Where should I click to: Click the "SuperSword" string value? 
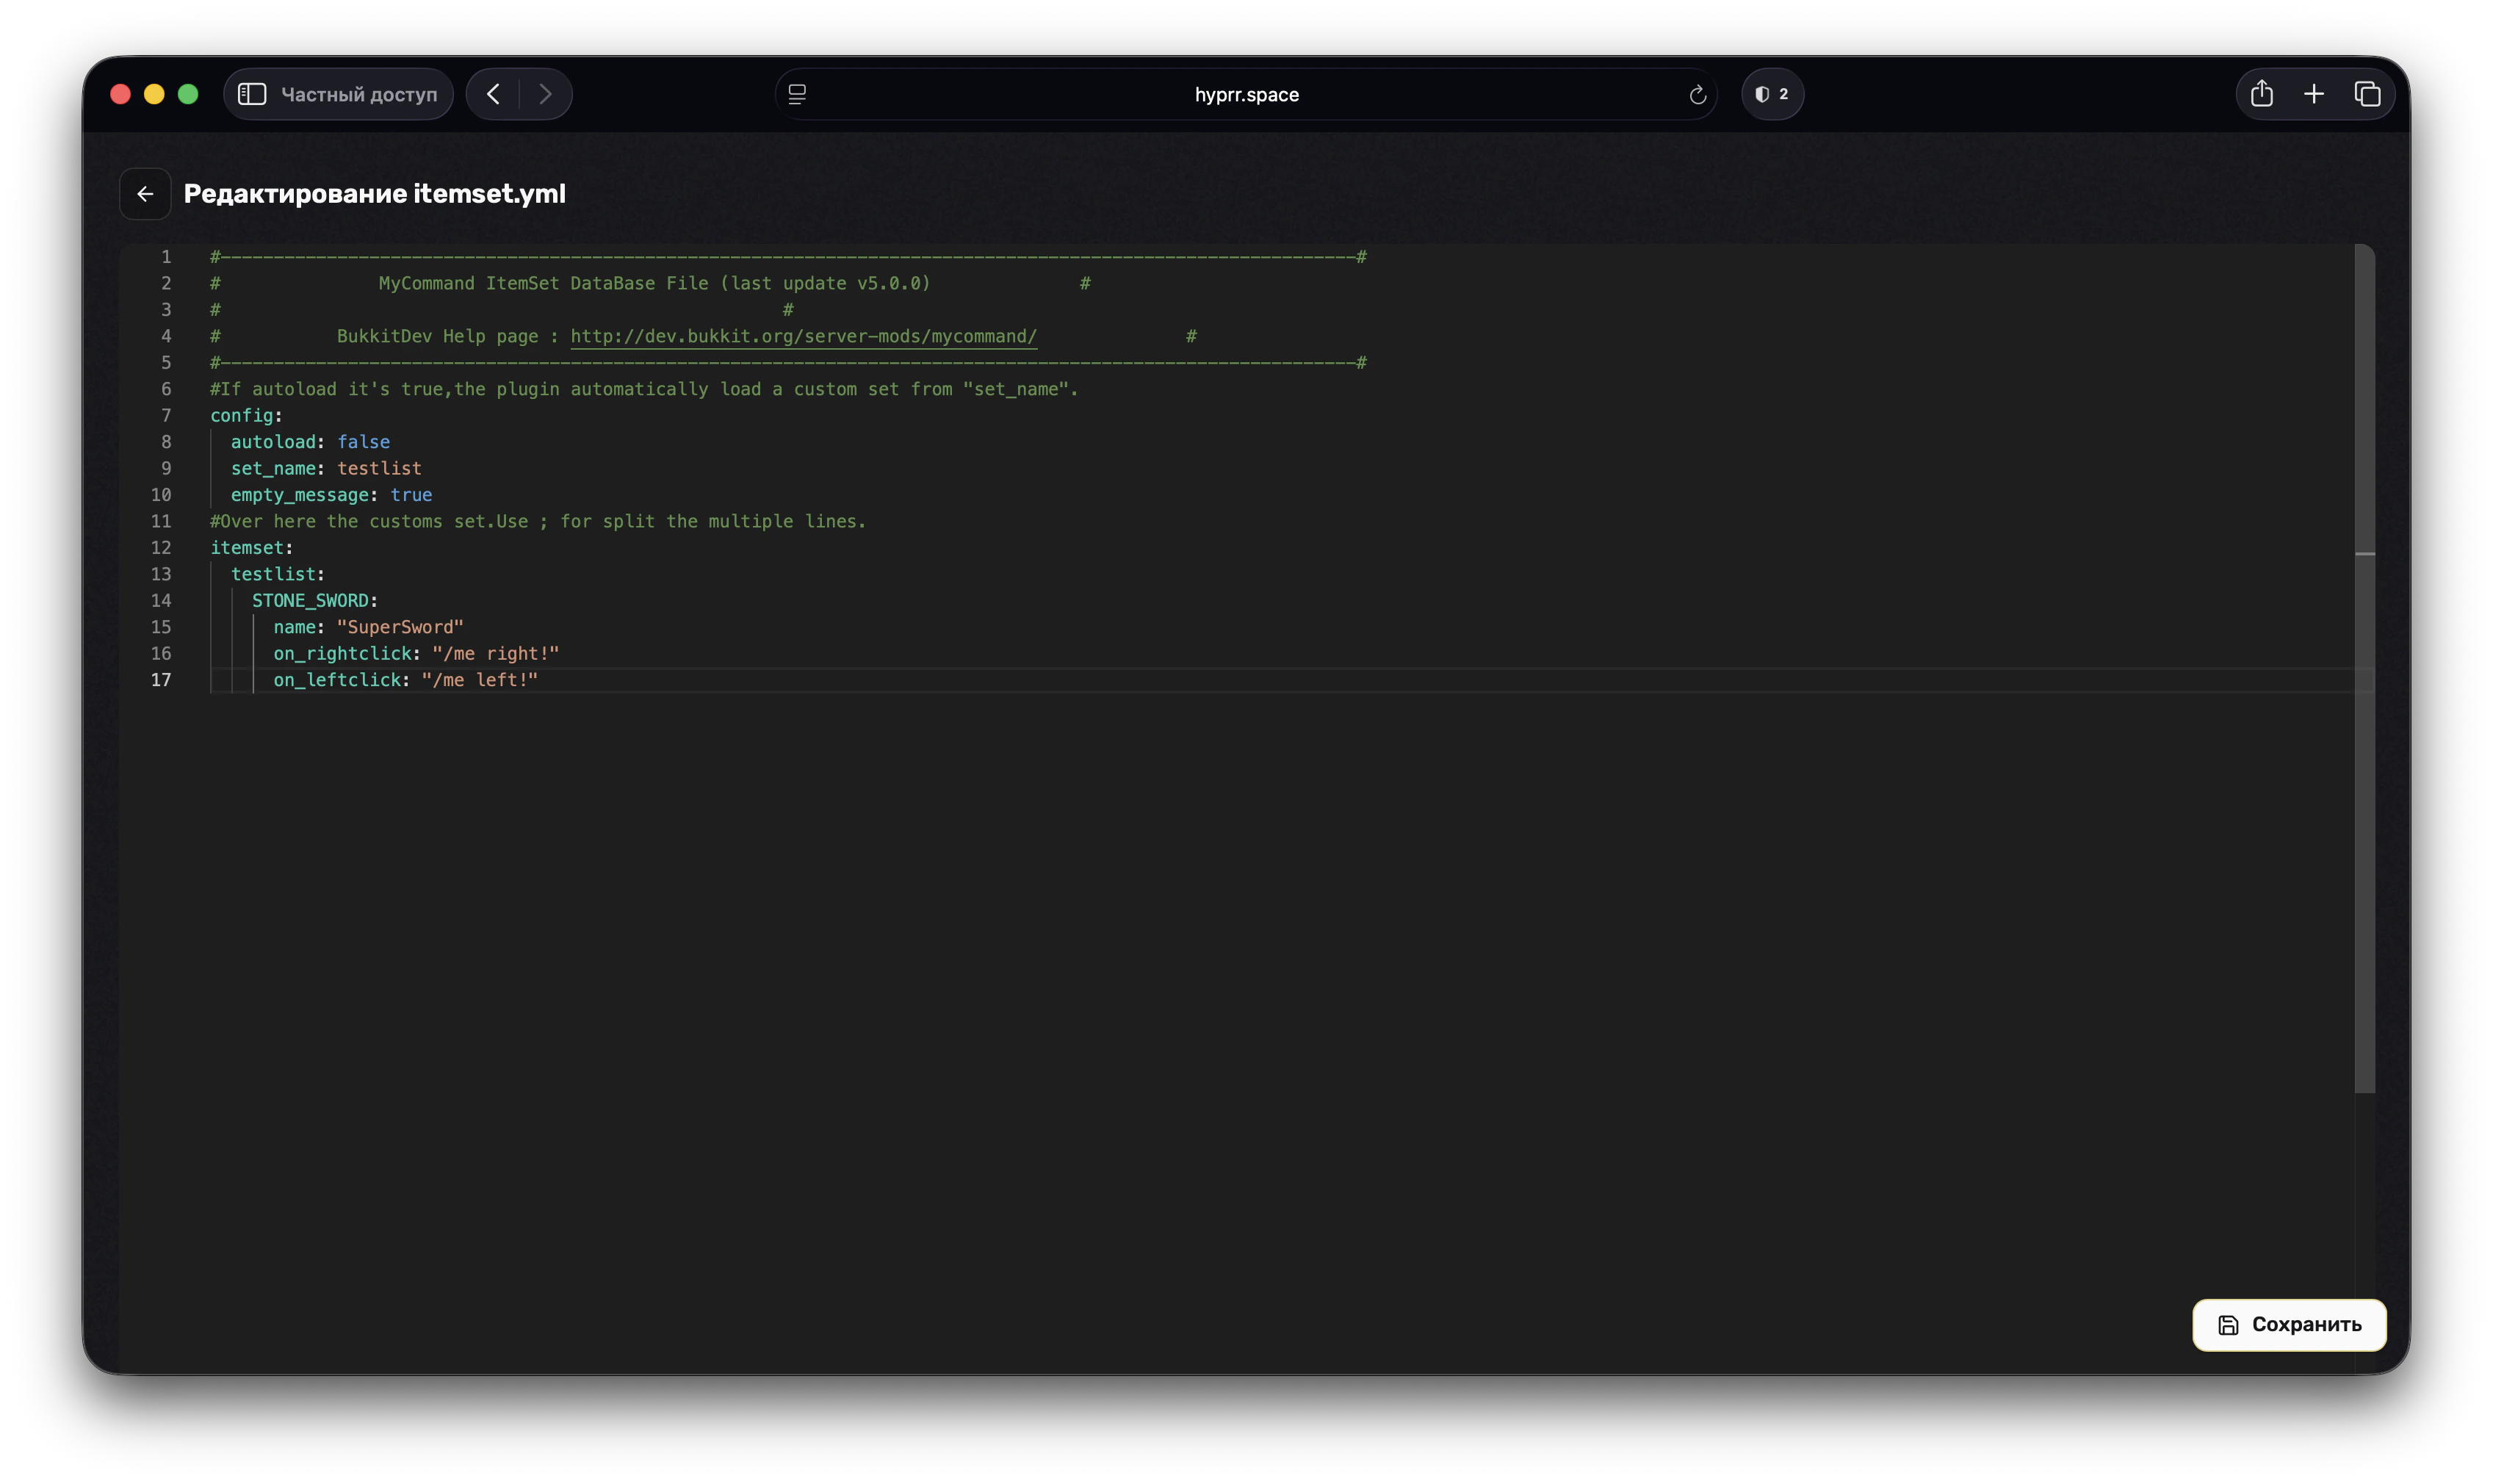400,627
